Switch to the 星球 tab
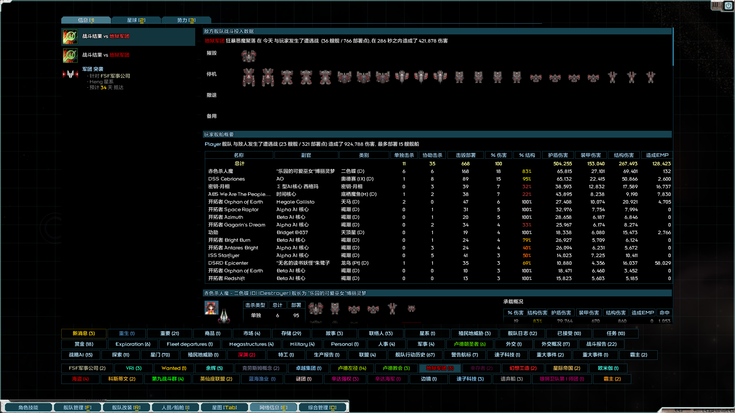 [136, 20]
